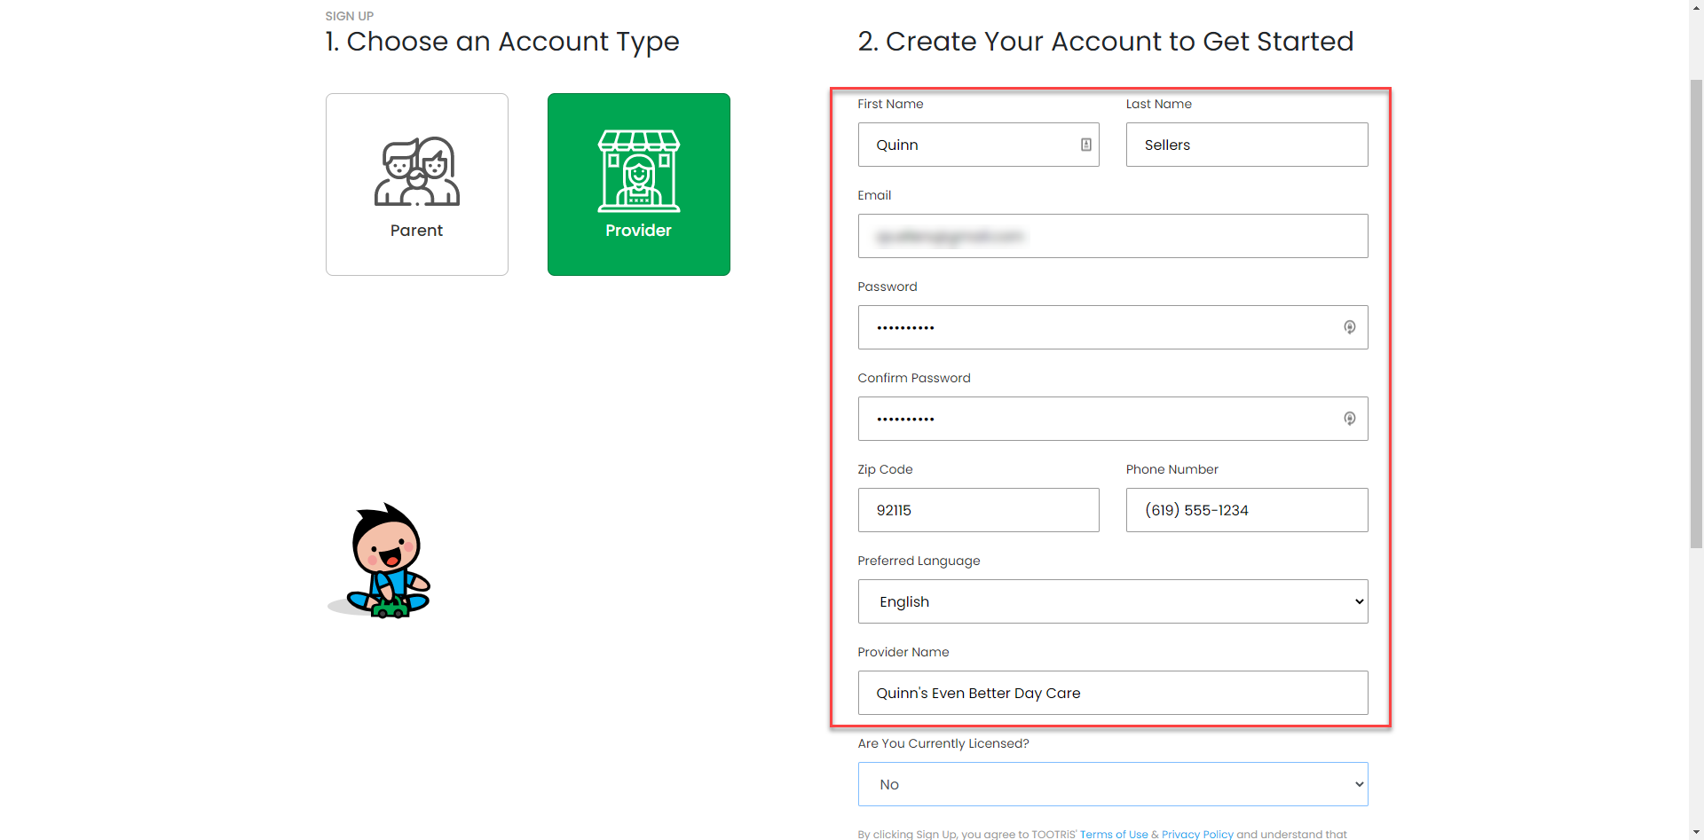Focus the Confirm Password text box
1704x840 pixels.
click(1100, 419)
